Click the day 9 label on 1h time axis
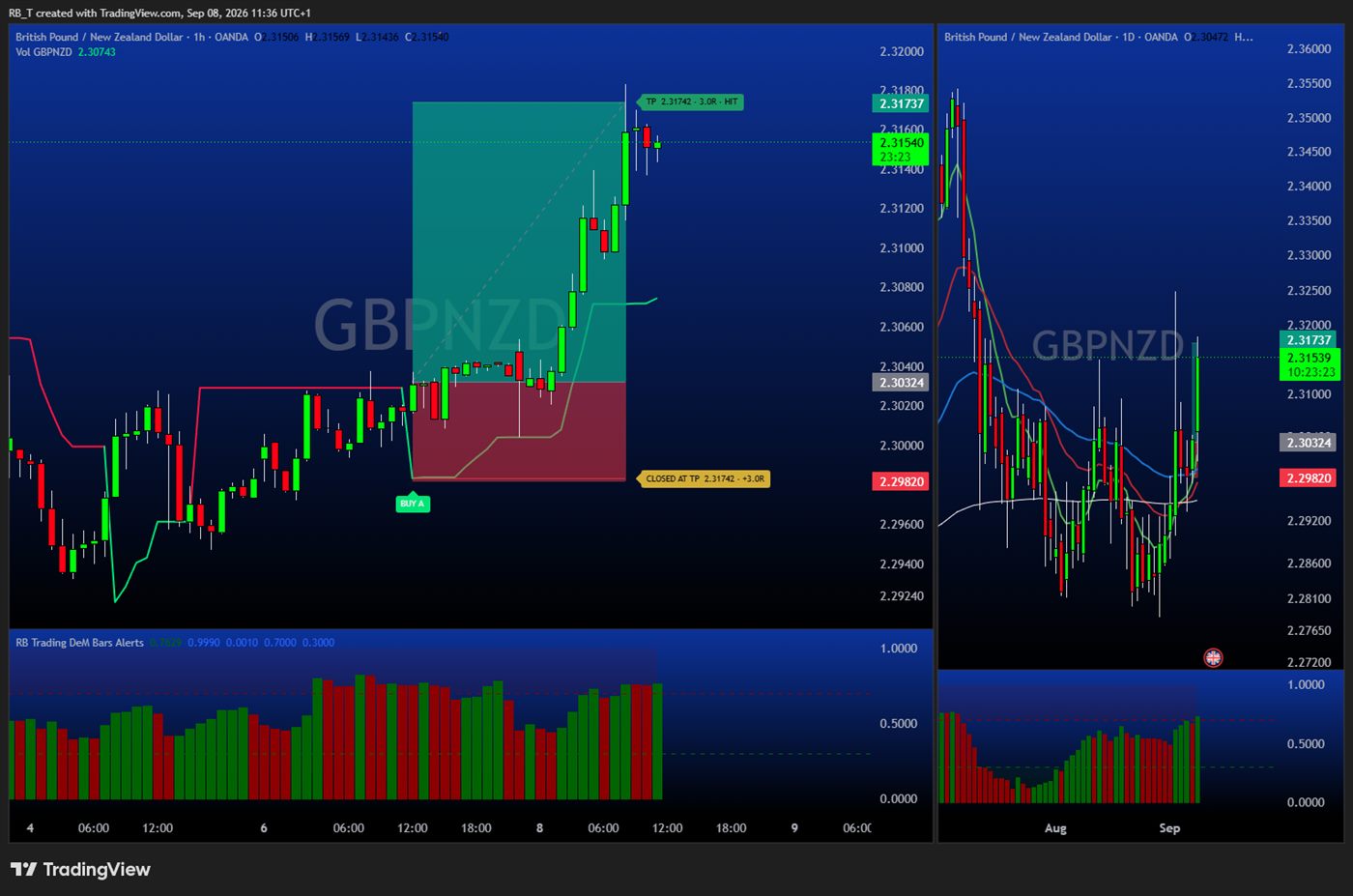Viewport: 1353px width, 896px height. pyautogui.click(x=794, y=828)
